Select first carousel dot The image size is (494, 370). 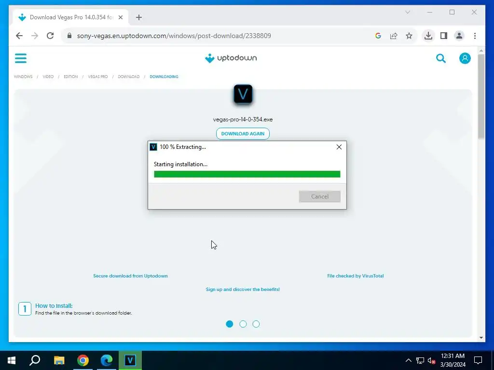(230, 324)
